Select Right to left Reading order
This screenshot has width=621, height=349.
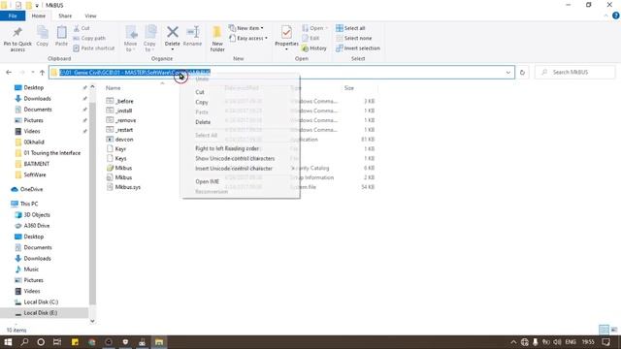(227, 148)
